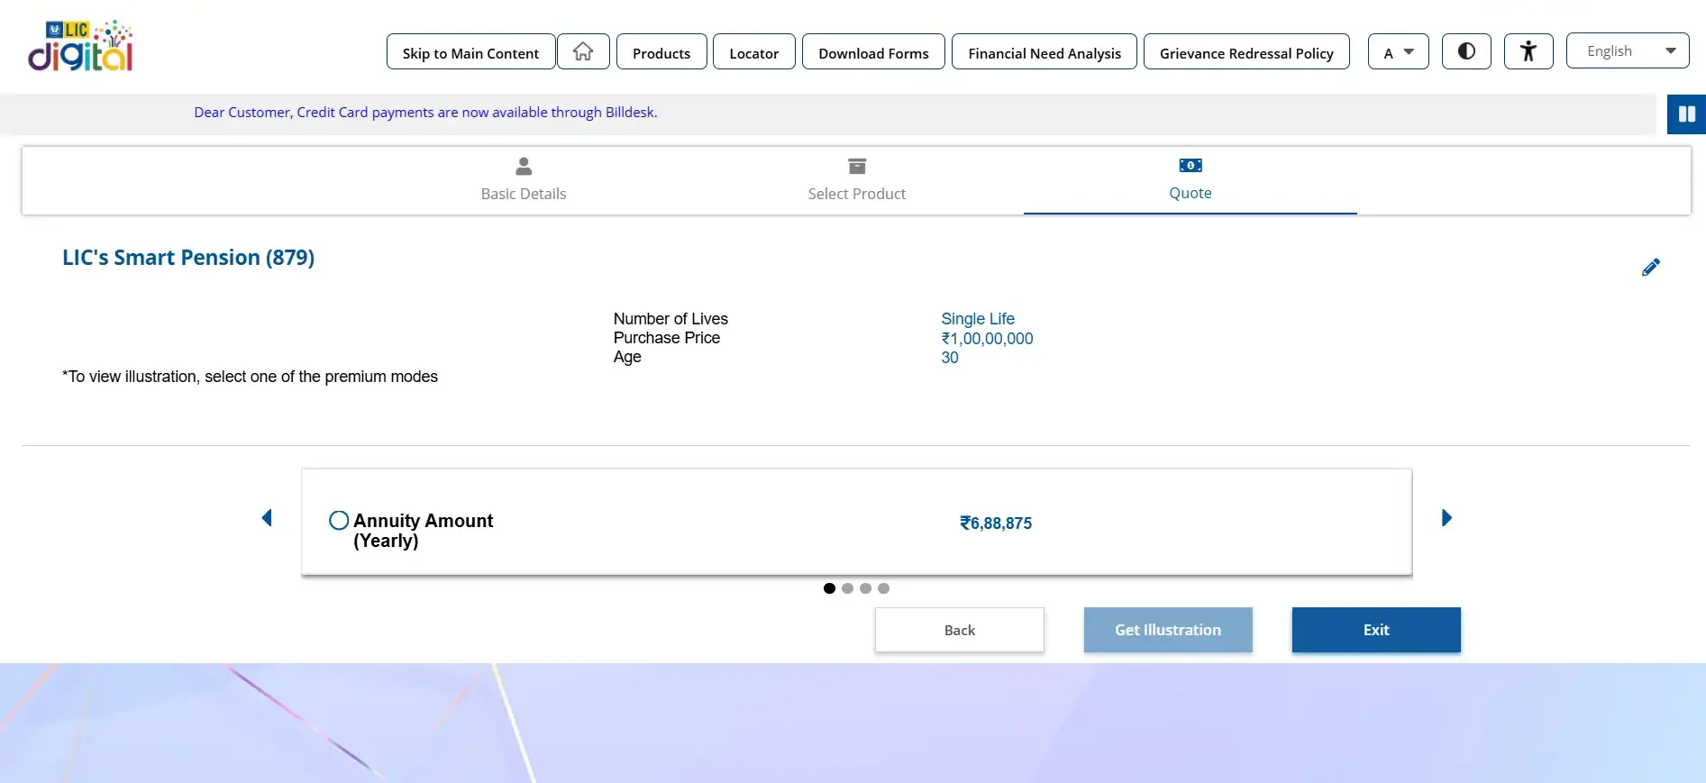Select the third carousel dot

coord(865,588)
